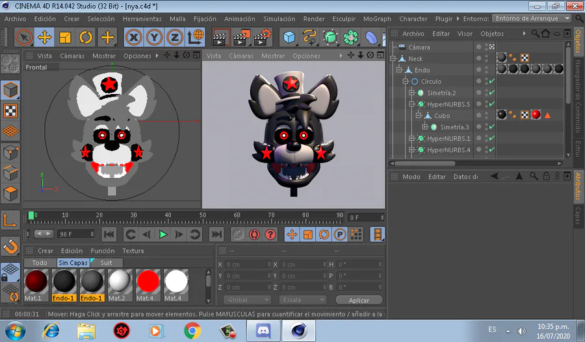Enable Texture mode checkerboard icon
Image resolution: width=585 pixels, height=342 pixels.
click(10, 111)
